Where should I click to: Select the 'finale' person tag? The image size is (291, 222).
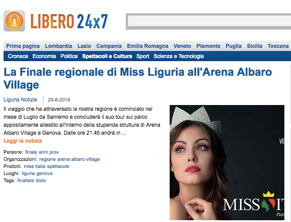click(31, 152)
